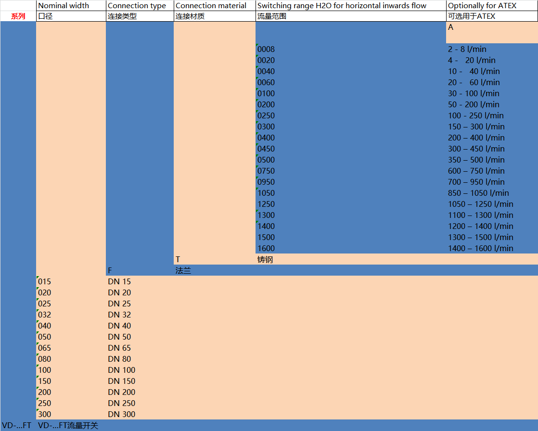Select the "Connection type" header cell

click(x=139, y=6)
